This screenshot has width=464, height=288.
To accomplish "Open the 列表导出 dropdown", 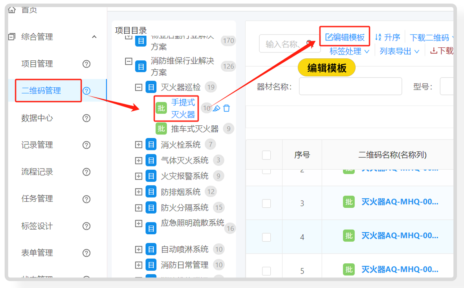I will 400,51.
